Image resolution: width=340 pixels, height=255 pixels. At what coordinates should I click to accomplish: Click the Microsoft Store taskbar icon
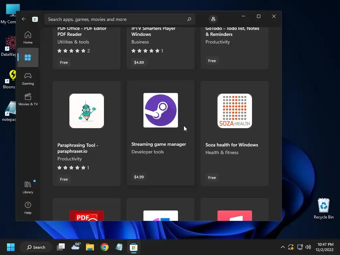coord(133,247)
